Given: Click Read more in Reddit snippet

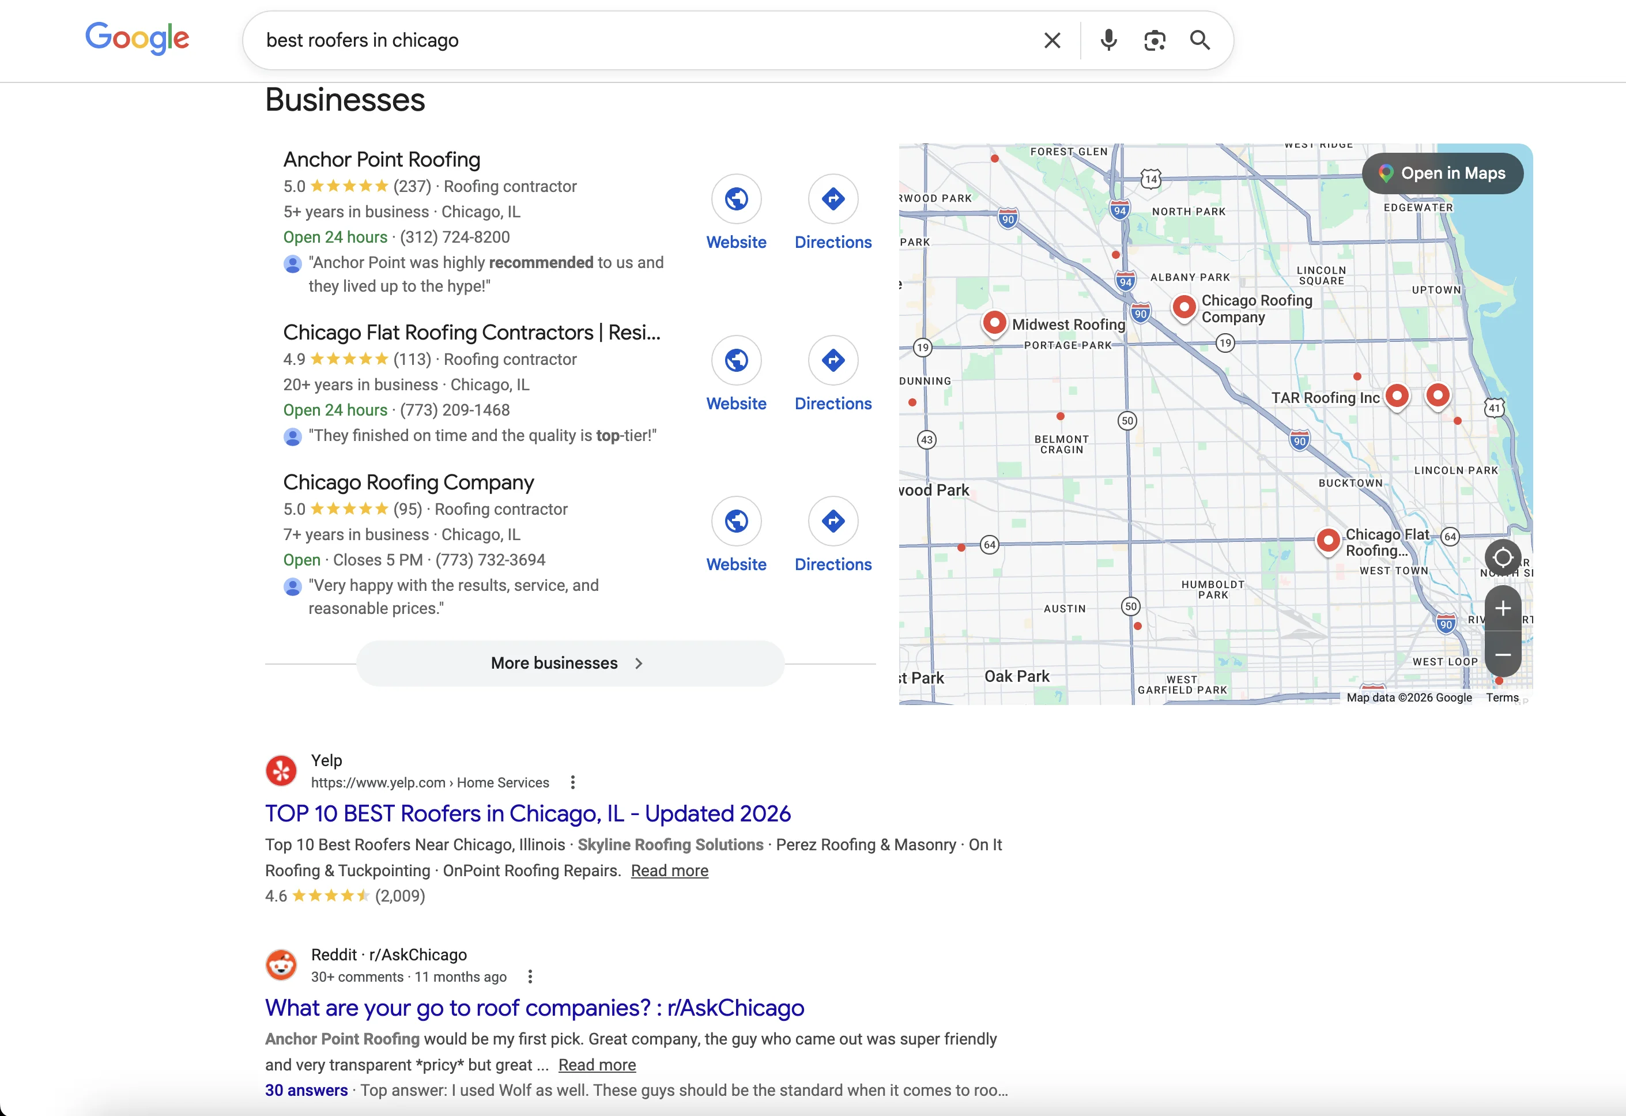Looking at the screenshot, I should click(597, 1066).
